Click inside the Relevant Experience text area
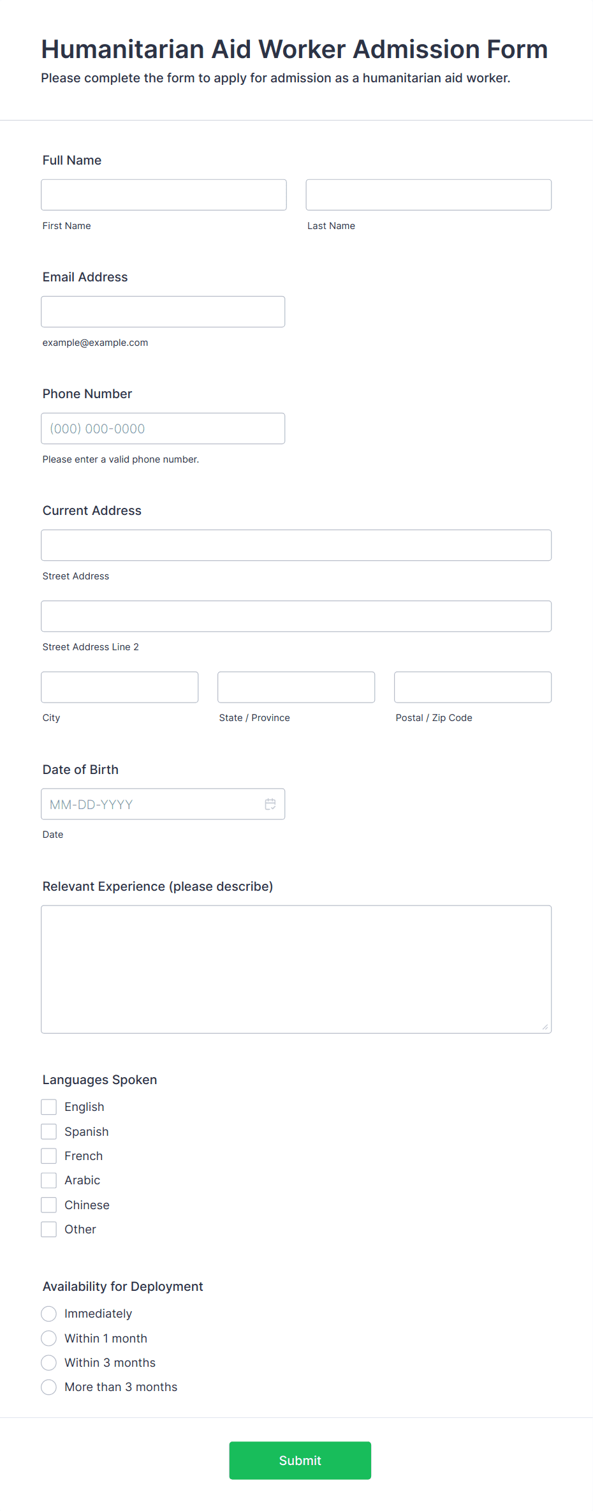The image size is (593, 1511). 296,969
